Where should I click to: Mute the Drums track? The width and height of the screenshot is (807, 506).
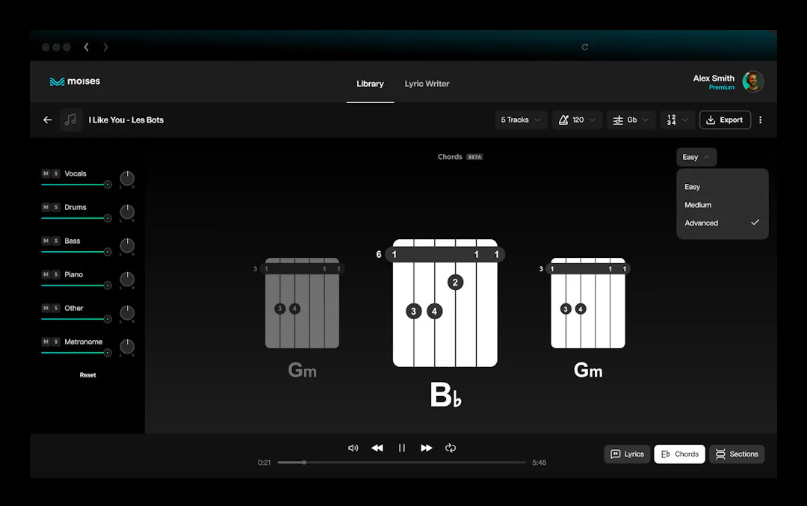coord(46,207)
